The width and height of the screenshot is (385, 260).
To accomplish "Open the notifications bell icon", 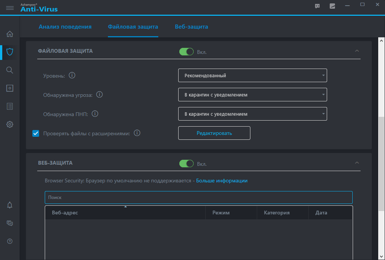I will [x=10, y=205].
